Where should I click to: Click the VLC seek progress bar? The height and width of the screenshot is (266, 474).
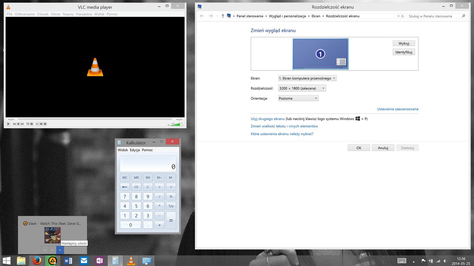click(95, 119)
